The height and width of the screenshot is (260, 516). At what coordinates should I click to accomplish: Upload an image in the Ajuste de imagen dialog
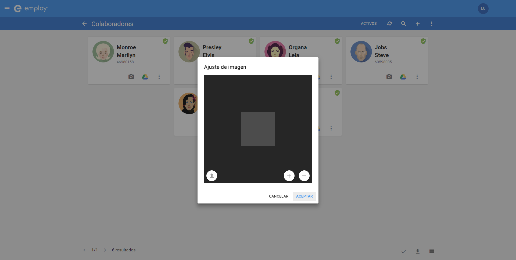click(212, 176)
